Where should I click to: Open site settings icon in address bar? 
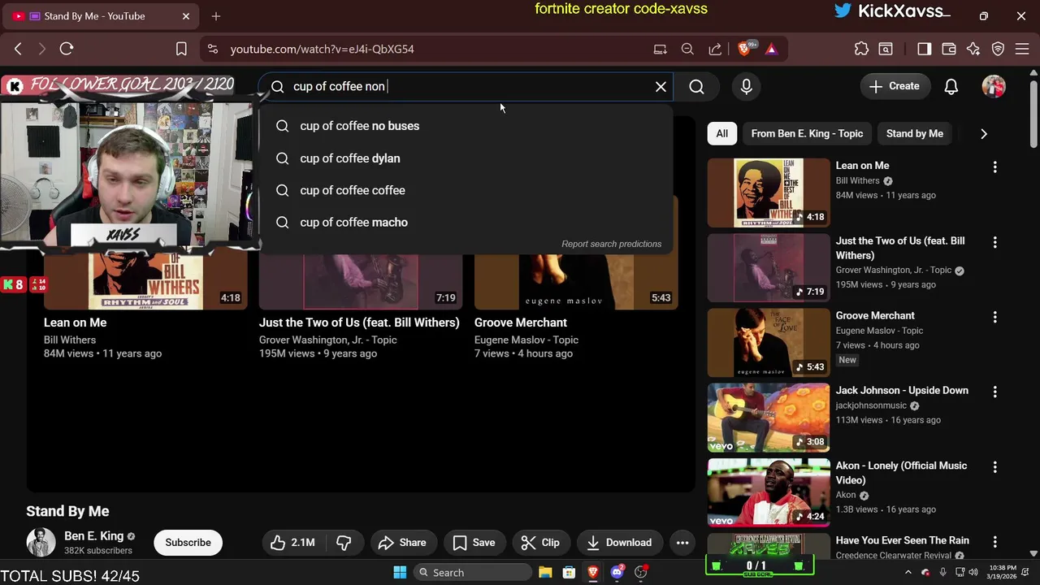(x=213, y=49)
